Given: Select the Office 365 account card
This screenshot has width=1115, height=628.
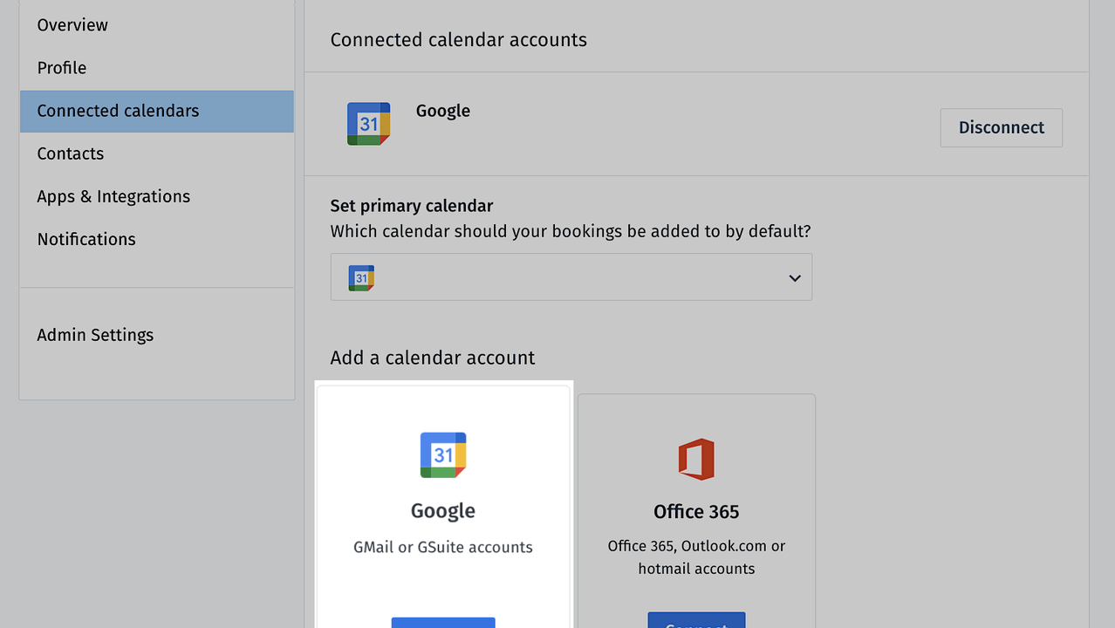Looking at the screenshot, I should coord(695,511).
